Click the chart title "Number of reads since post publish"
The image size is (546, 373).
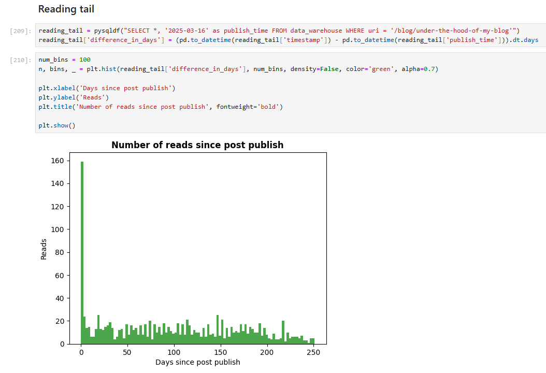click(197, 145)
